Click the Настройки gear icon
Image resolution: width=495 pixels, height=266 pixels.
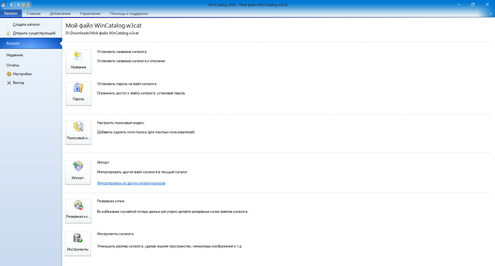click(9, 74)
